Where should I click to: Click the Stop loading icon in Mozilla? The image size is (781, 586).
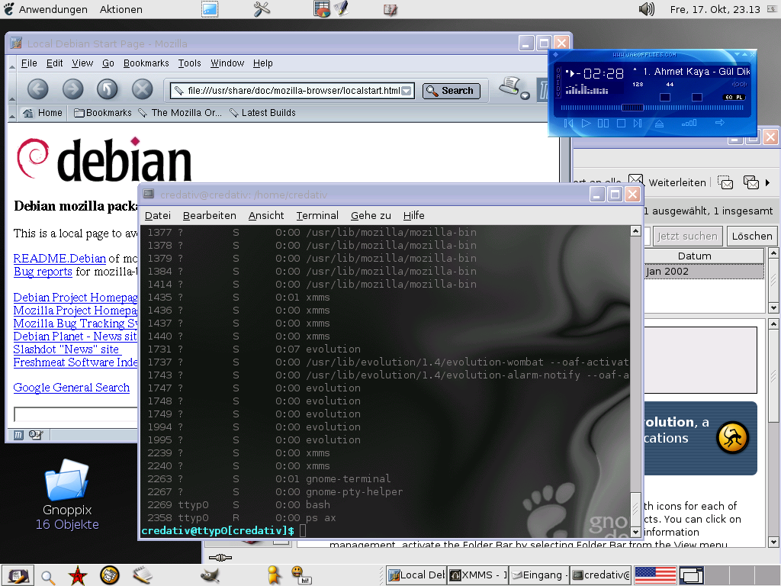click(142, 90)
